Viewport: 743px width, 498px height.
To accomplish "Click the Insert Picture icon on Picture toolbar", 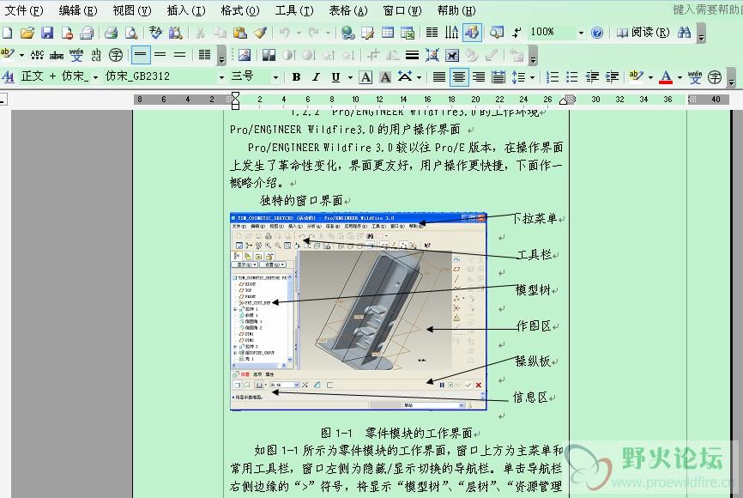I will click(x=245, y=55).
